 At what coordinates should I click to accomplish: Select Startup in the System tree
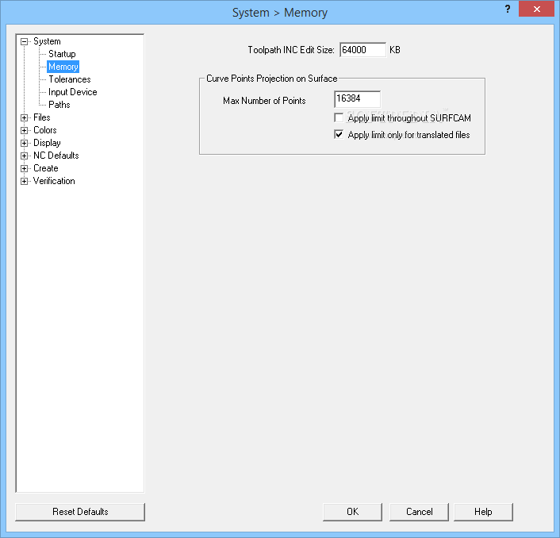(62, 54)
